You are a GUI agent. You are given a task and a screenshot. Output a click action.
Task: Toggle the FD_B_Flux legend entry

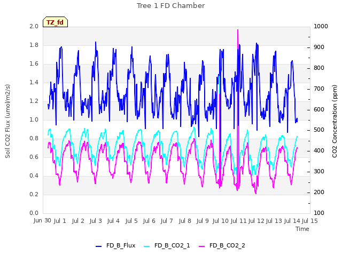click(115, 246)
